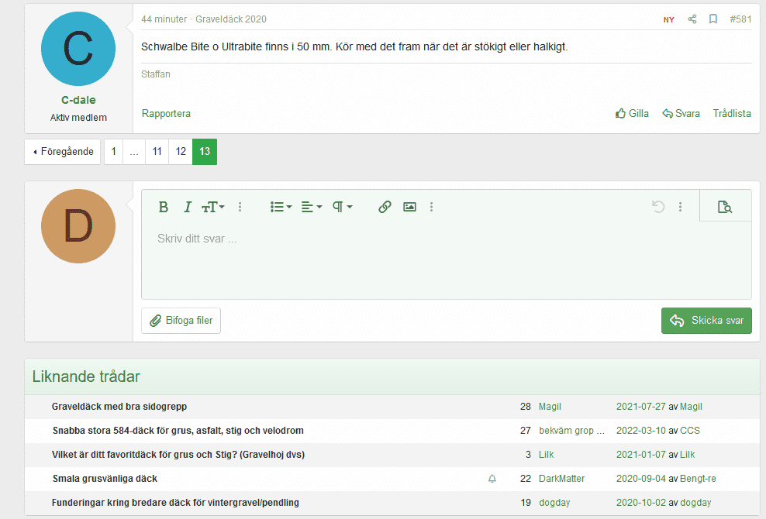Image resolution: width=766 pixels, height=519 pixels.
Task: Insert a link in the reply
Action: tap(385, 207)
